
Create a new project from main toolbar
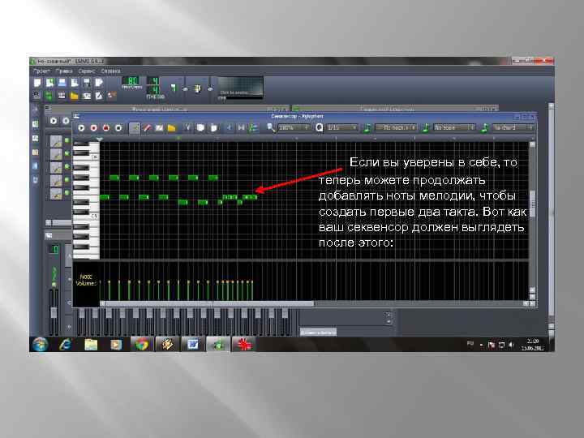pos(37,83)
